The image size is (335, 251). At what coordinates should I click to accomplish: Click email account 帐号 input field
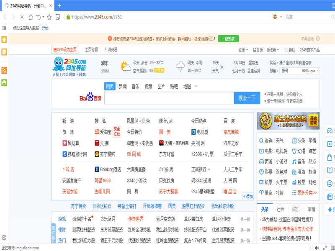290,71
